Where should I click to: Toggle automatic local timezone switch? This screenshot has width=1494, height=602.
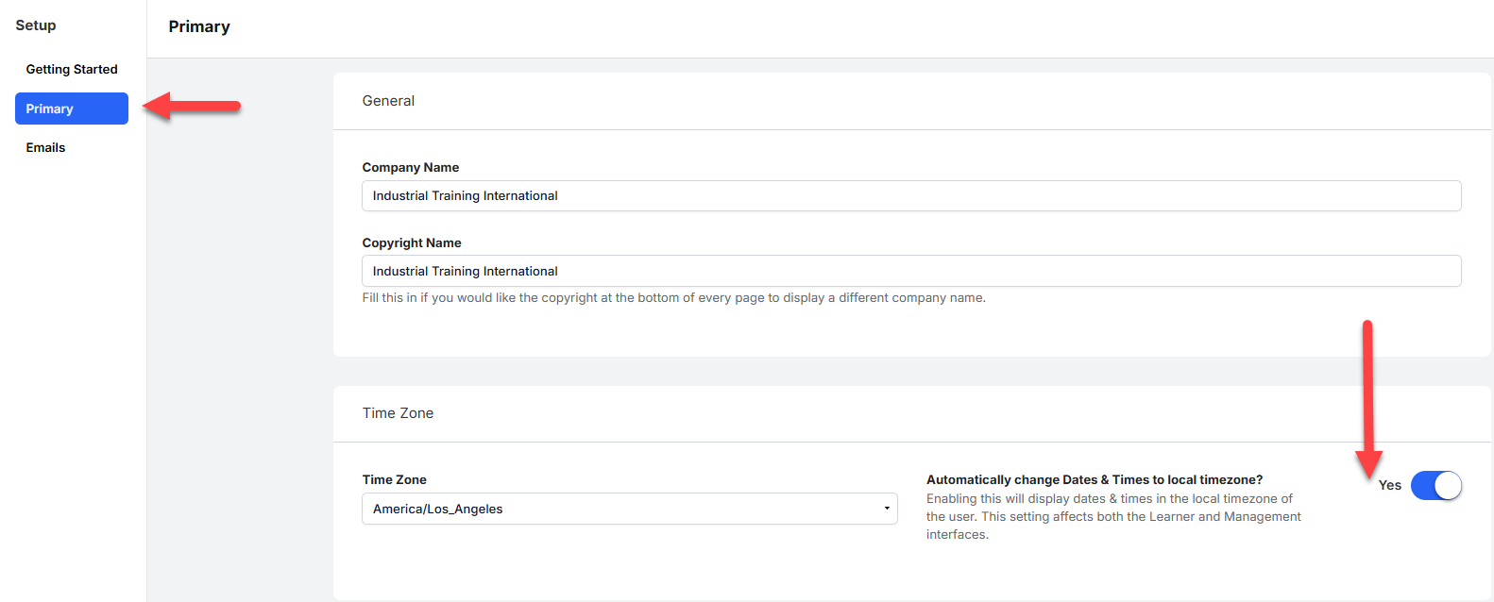[1435, 486]
